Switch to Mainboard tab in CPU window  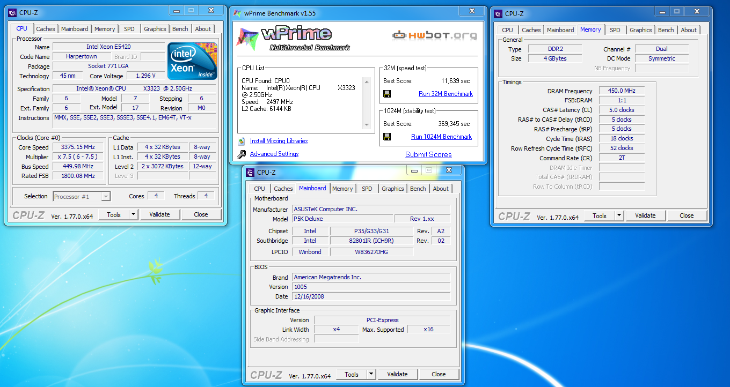(x=75, y=29)
